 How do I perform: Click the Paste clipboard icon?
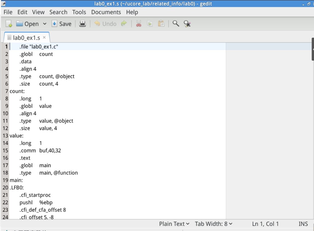[161, 24]
